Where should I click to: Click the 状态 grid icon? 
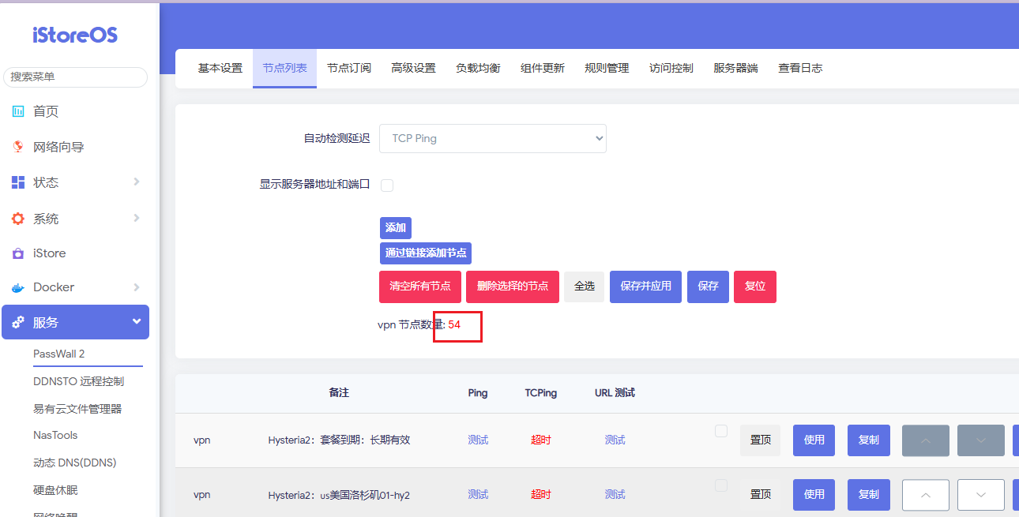tap(18, 182)
